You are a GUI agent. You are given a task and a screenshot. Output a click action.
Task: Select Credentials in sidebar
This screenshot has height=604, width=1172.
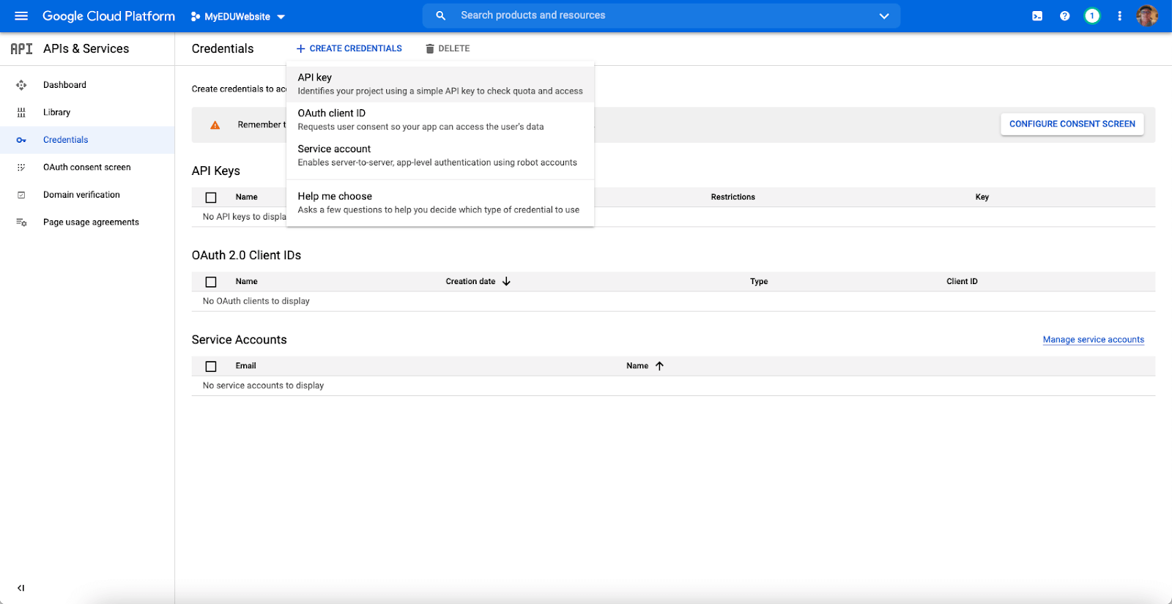[x=65, y=140]
